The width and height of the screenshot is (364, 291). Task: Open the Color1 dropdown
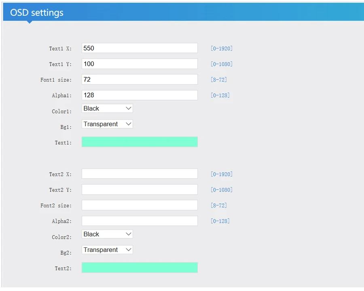click(107, 108)
